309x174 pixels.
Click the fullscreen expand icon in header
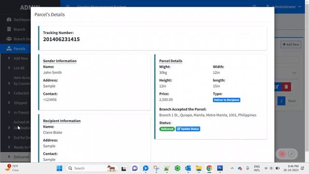(x=254, y=6)
